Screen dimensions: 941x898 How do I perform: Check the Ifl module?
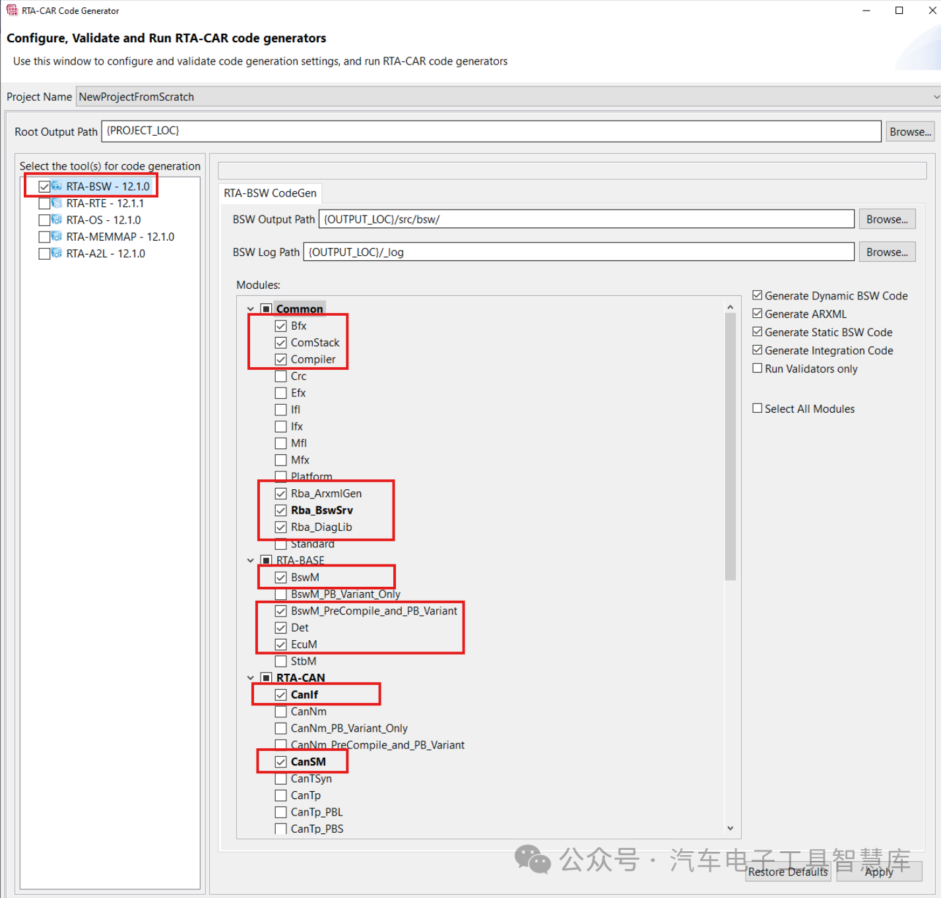(281, 409)
